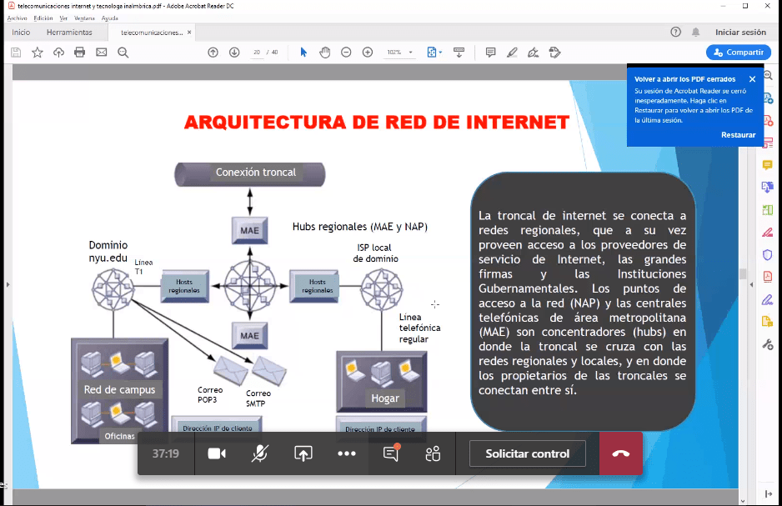The width and height of the screenshot is (782, 506).
Task: Click the share screen icon
Action: (x=303, y=453)
